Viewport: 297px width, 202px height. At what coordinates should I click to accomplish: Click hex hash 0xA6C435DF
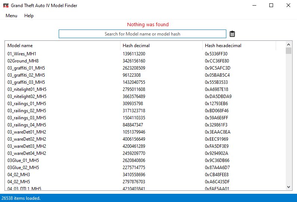[217, 182]
